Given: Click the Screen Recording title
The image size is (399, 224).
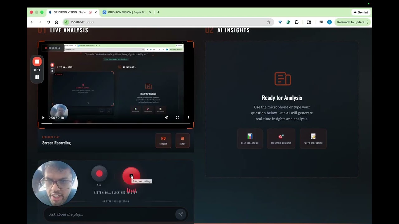Looking at the screenshot, I should click(x=56, y=143).
